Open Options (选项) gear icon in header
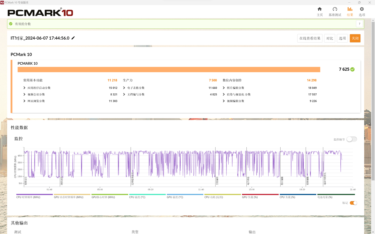 tap(362, 9)
